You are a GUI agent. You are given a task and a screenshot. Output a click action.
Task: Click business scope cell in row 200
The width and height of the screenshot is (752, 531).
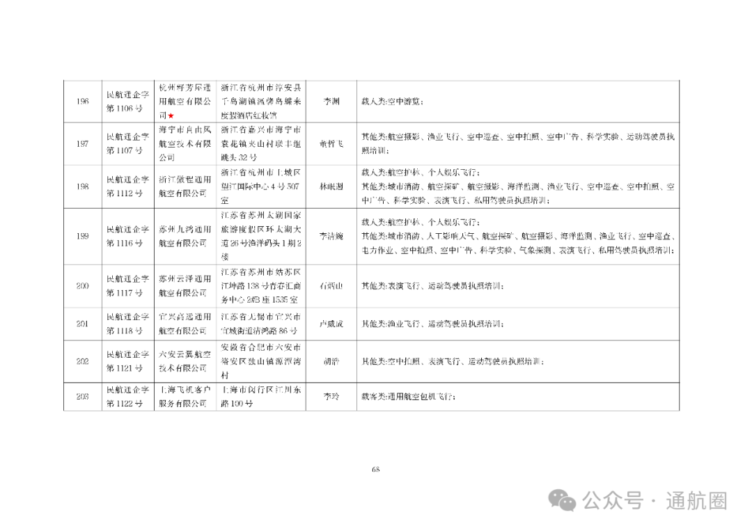point(518,285)
